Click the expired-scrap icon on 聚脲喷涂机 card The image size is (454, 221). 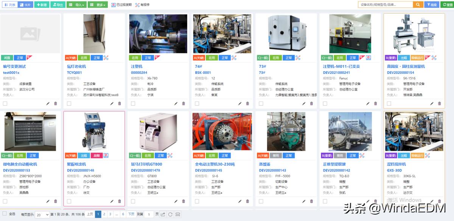106,156
